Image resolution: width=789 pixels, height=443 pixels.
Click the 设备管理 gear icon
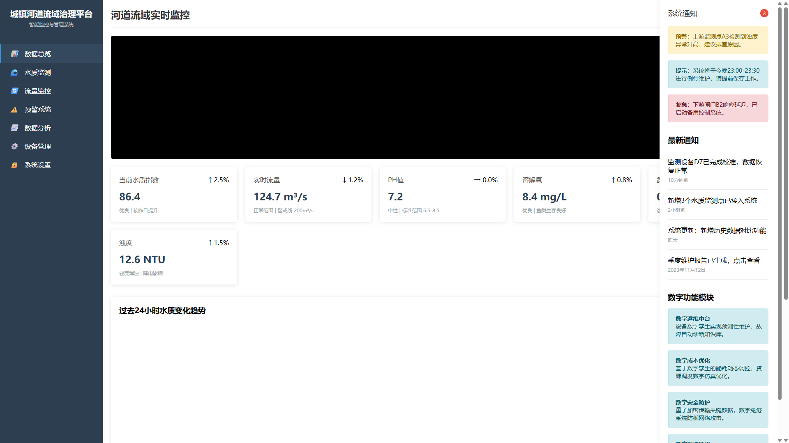pos(14,147)
